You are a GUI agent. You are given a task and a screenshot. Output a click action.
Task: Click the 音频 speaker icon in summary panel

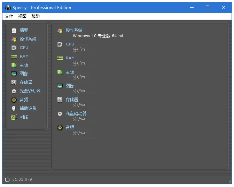(x=60, y=128)
